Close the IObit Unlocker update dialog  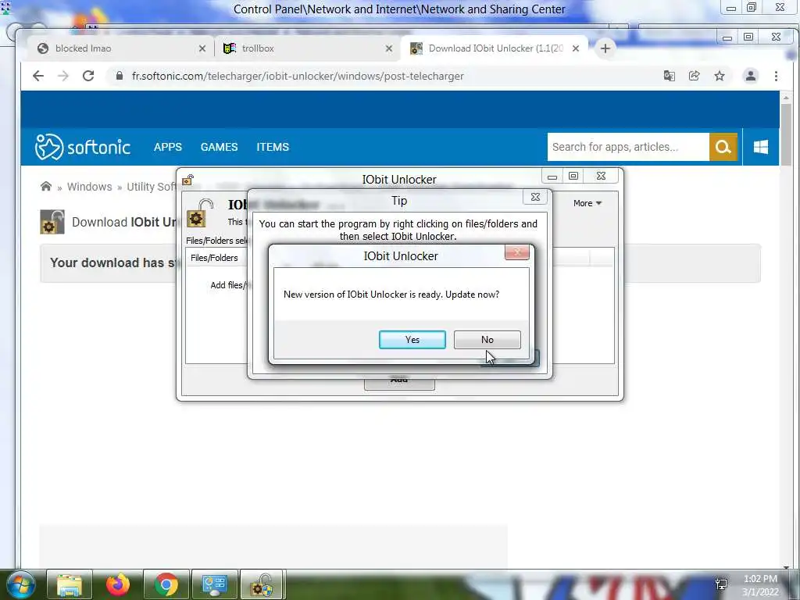(517, 252)
